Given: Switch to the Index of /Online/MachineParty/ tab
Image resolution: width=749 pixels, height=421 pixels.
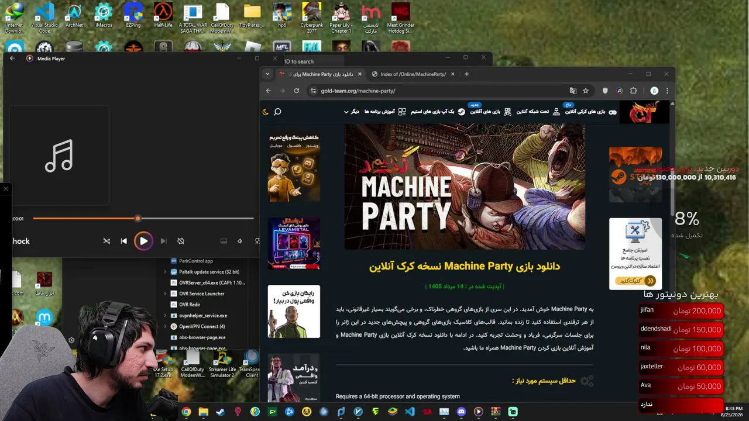Looking at the screenshot, I should coord(414,74).
